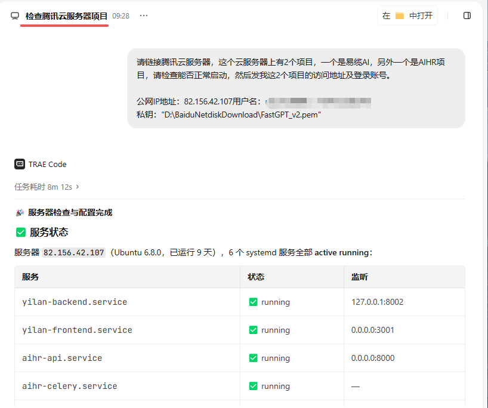Expand the 任务耗时 8m 12s details

(x=47, y=187)
